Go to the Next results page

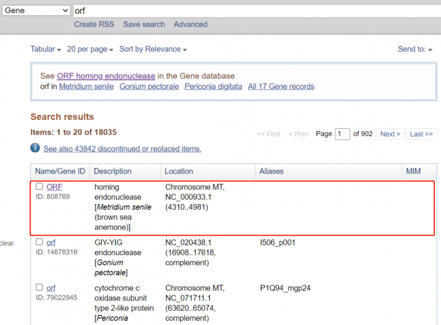coord(391,134)
